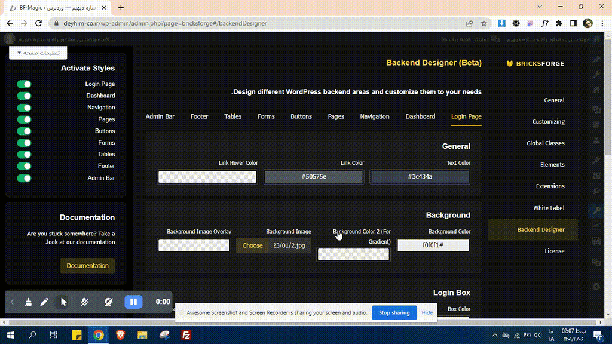612x344 pixels.
Task: Show hidden icons in the system tray
Action: pos(495,335)
